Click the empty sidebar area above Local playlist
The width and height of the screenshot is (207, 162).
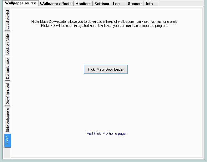(x=8, y=8)
